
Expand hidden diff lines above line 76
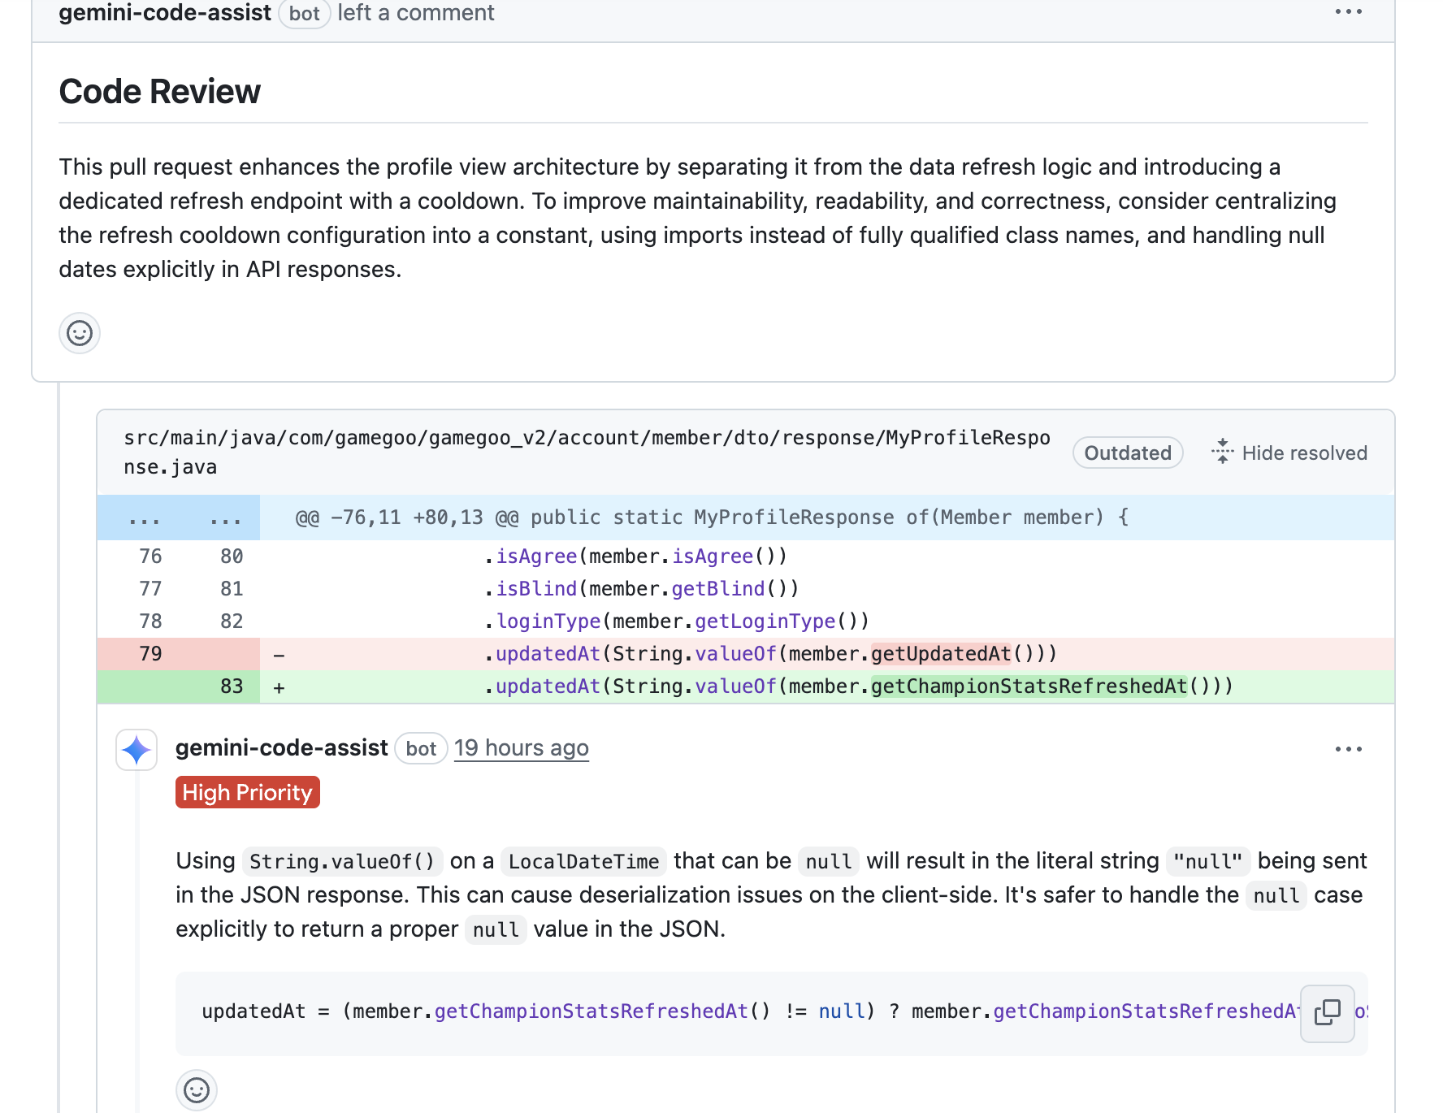(x=179, y=518)
